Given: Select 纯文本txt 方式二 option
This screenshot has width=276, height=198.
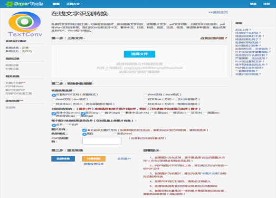Looking at the screenshot, I should point(54,105).
